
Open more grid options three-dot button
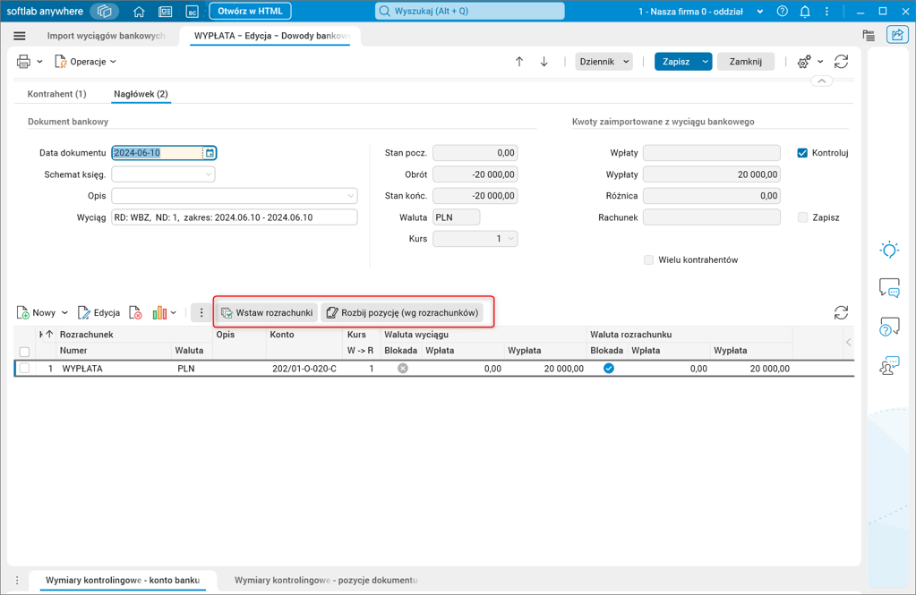click(x=201, y=313)
